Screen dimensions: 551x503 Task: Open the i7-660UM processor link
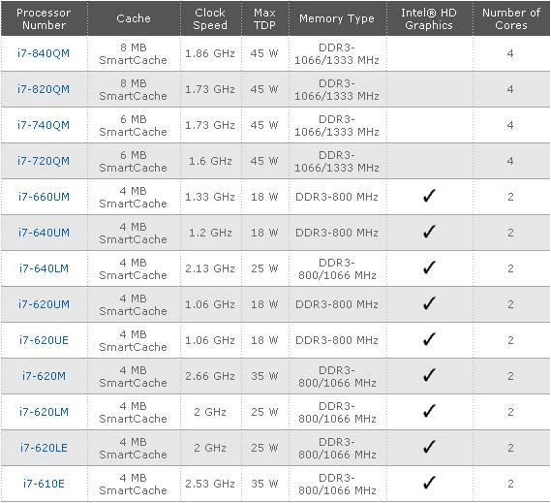pos(44,197)
